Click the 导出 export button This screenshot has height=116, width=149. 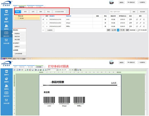tap(48, 12)
